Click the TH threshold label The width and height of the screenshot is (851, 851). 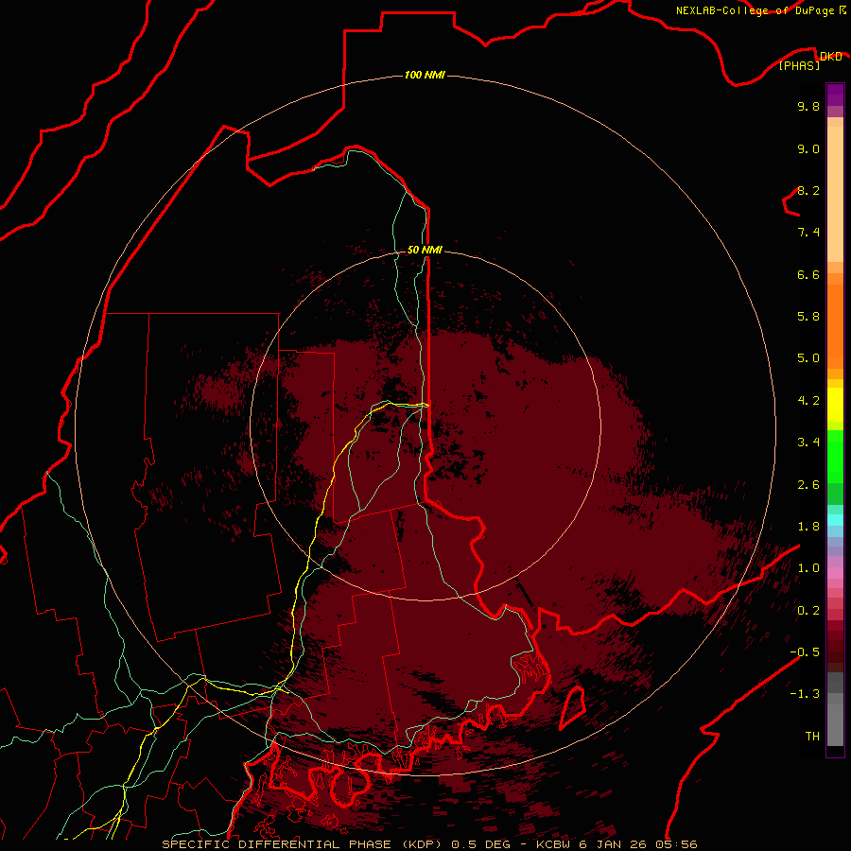click(x=812, y=737)
